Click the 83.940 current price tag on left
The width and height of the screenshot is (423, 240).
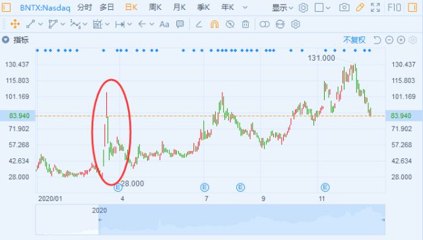click(18, 115)
